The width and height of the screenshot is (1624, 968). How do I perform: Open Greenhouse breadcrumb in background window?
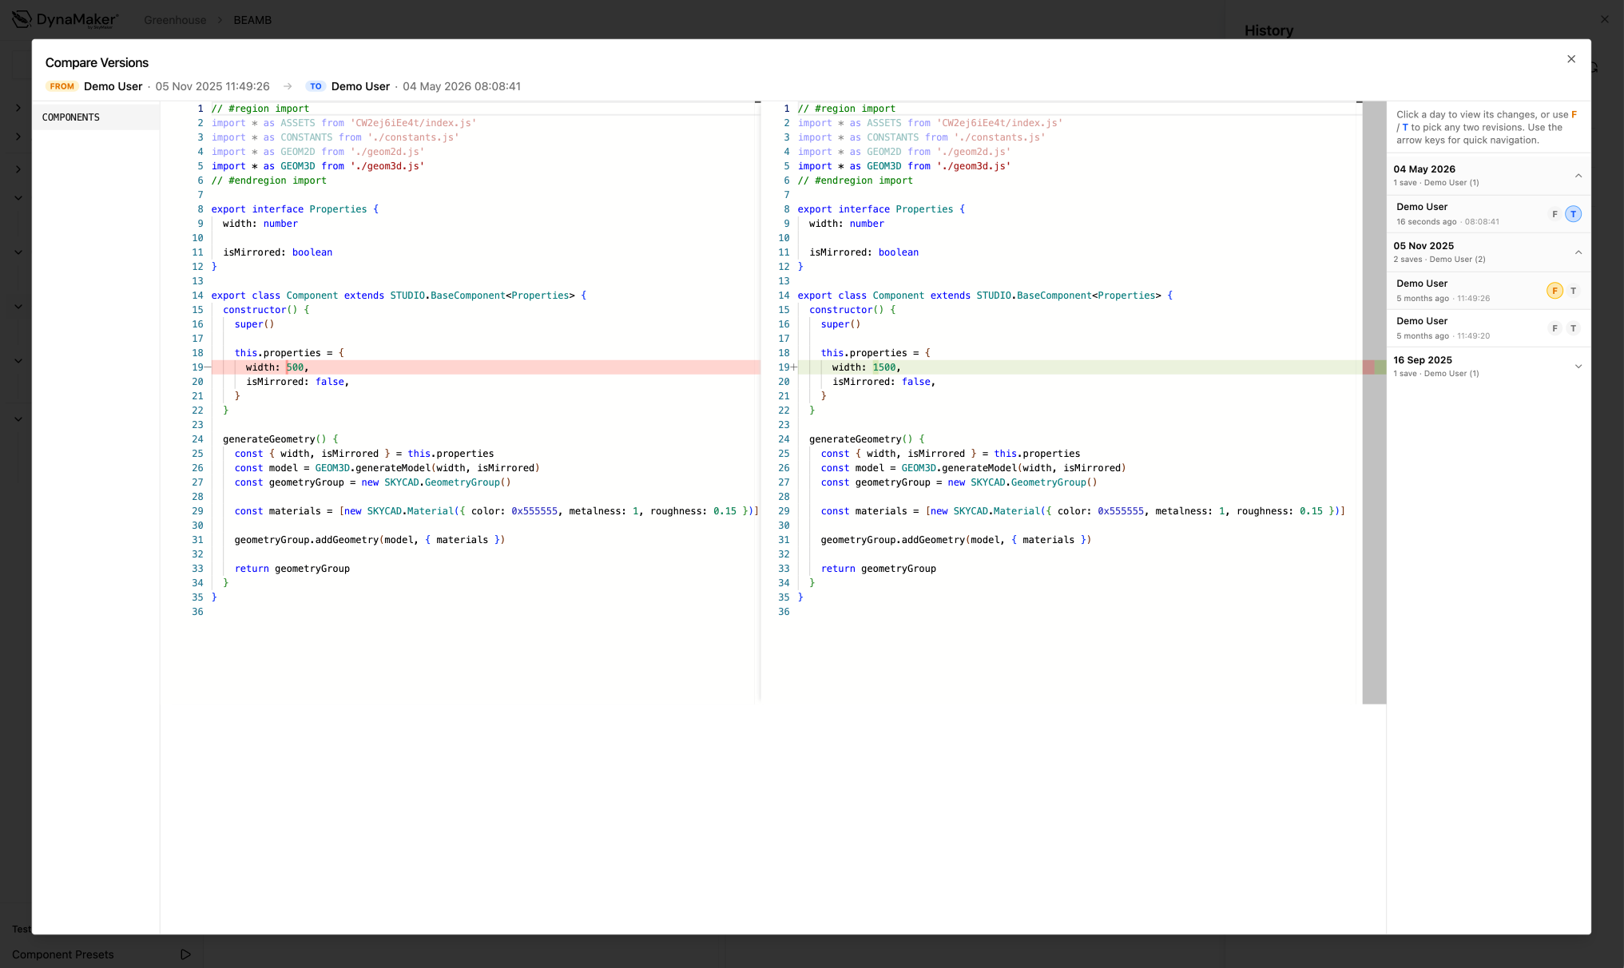tap(175, 20)
